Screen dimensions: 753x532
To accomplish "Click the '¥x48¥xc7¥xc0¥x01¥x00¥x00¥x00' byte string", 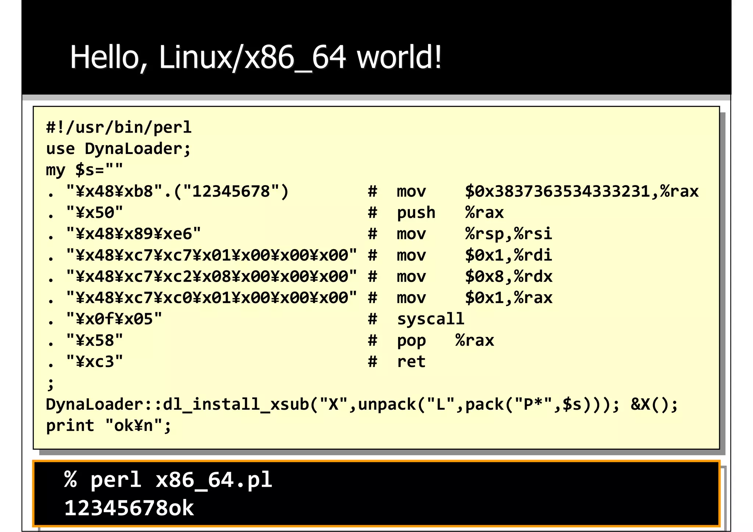I will (x=211, y=298).
